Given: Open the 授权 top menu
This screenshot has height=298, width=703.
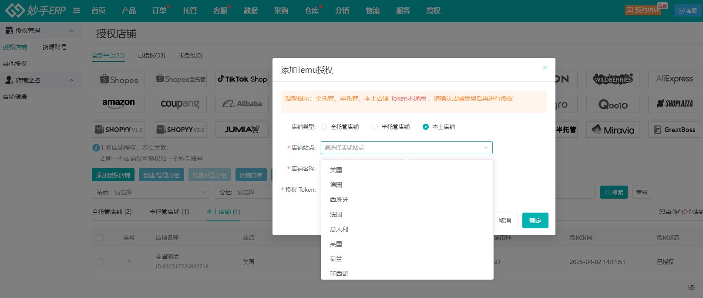Looking at the screenshot, I should click(x=434, y=10).
